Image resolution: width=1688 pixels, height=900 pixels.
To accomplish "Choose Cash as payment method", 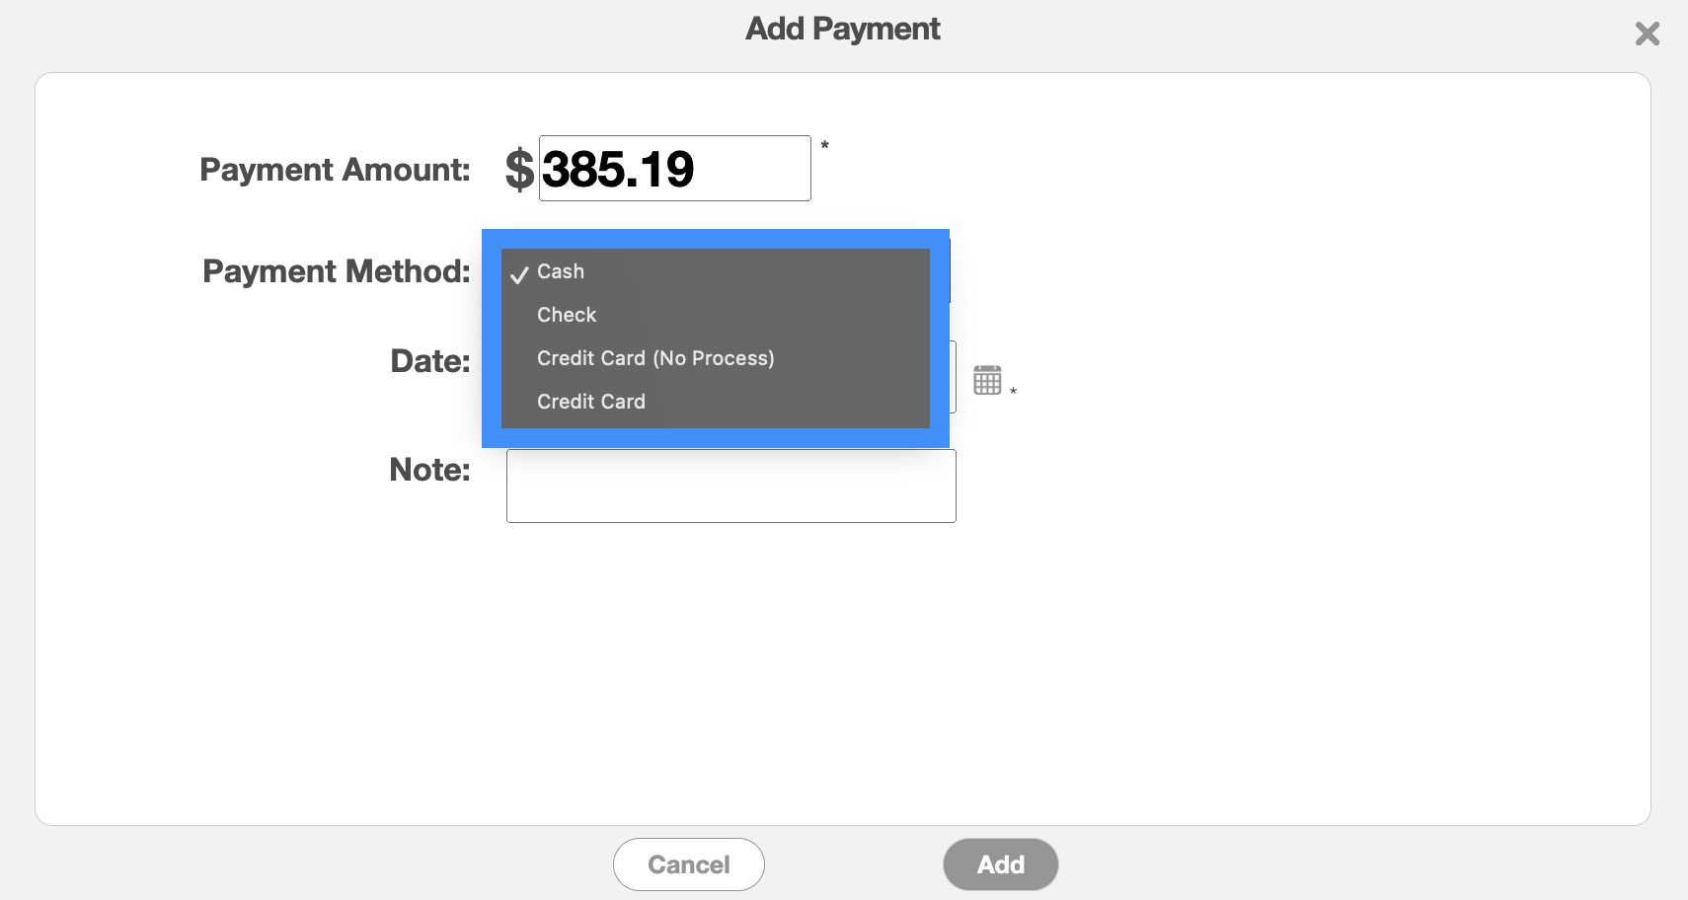I will pos(561,271).
